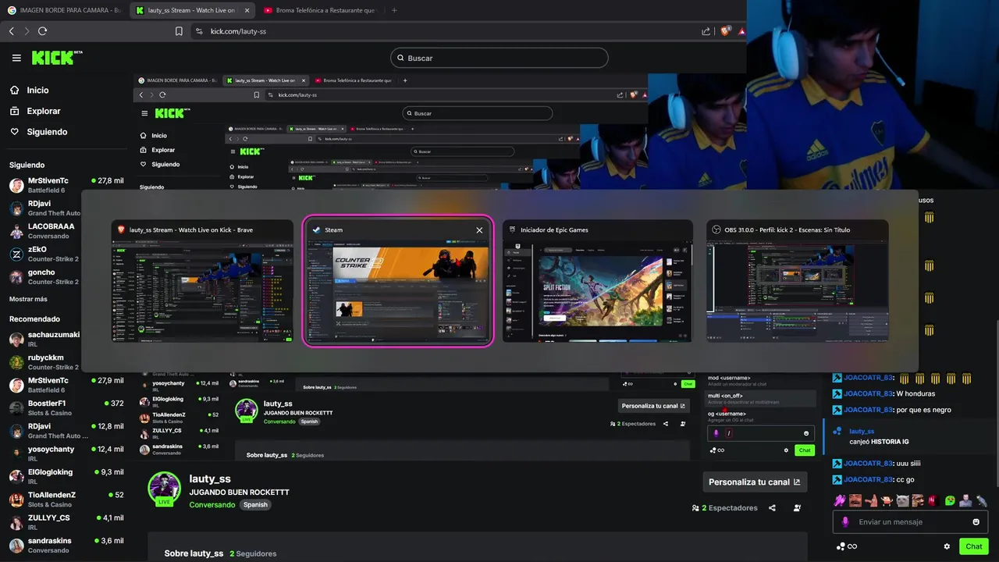This screenshot has width=999, height=562.
Task: Switch to the Steam window thumbnail
Action: point(398,282)
